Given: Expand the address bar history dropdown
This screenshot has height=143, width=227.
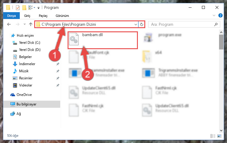Looking at the screenshot, I should coord(136,24).
